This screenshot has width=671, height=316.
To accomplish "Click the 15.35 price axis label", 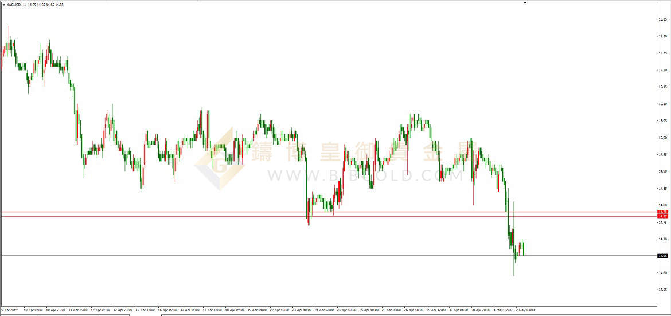I will [x=663, y=19].
